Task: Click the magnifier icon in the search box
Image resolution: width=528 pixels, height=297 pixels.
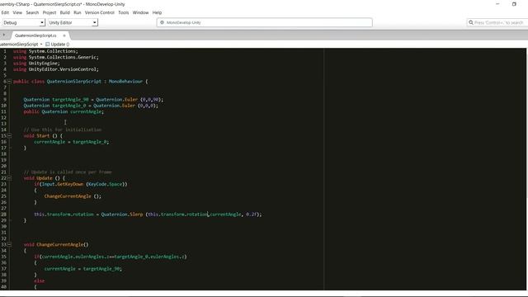Action: 471,22
